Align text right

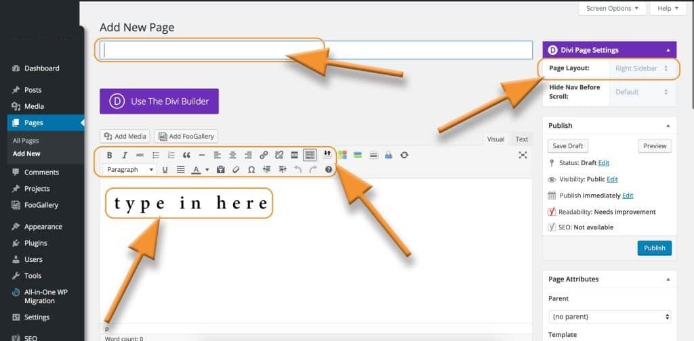click(x=248, y=155)
